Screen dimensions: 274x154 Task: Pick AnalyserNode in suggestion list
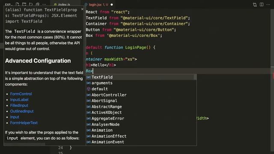click(x=141, y=124)
